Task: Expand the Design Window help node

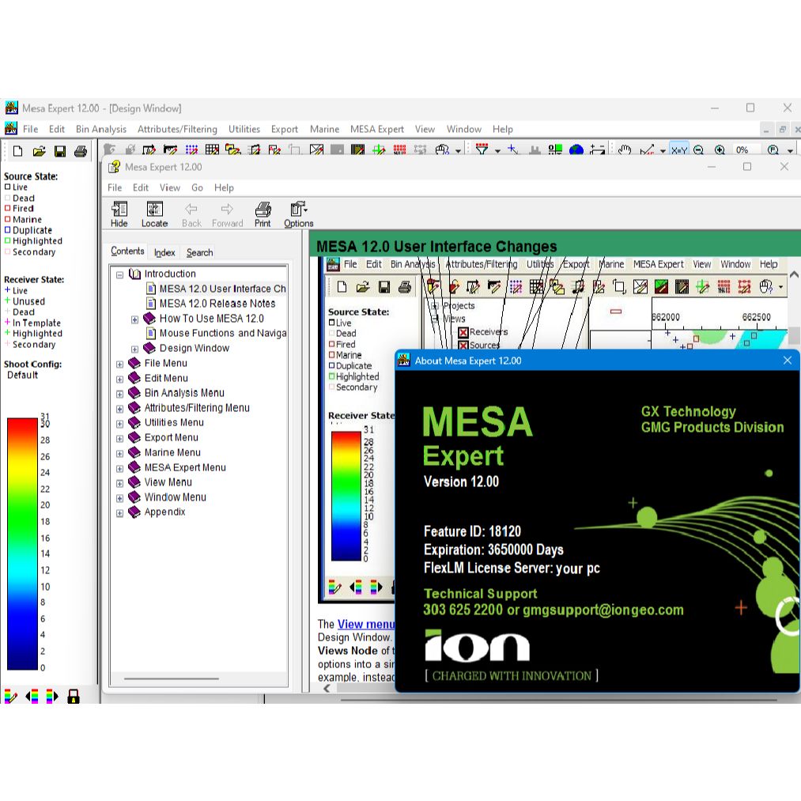Action: (134, 349)
